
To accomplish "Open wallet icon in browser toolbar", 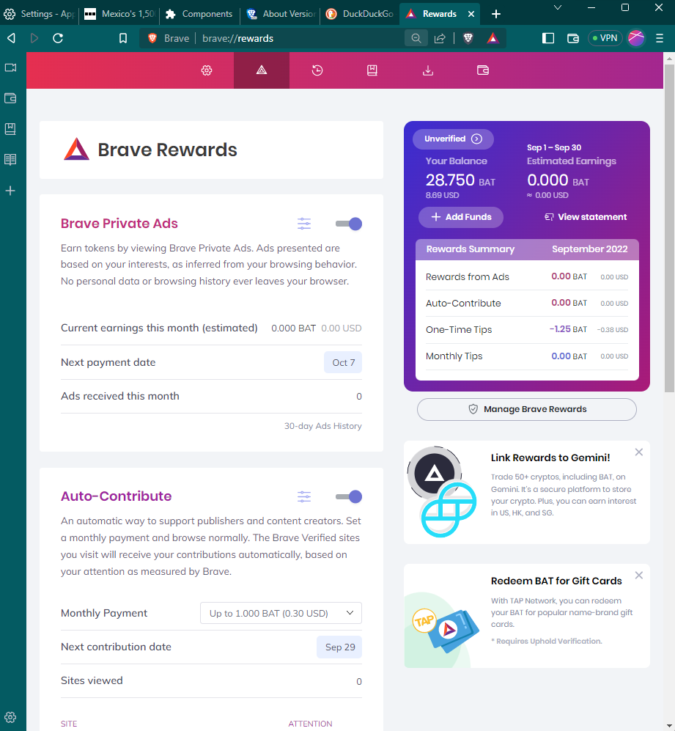I will point(573,38).
